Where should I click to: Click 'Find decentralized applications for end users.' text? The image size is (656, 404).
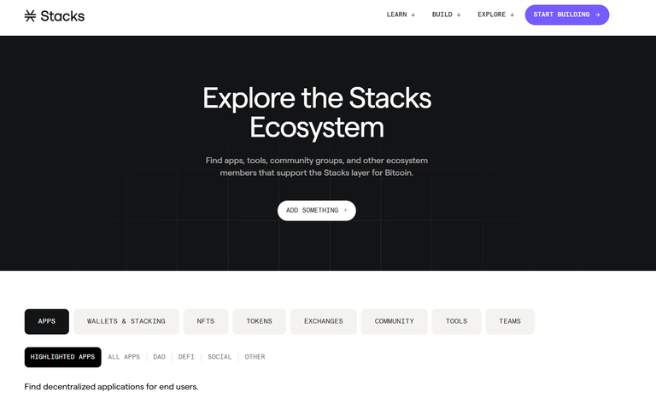click(111, 387)
